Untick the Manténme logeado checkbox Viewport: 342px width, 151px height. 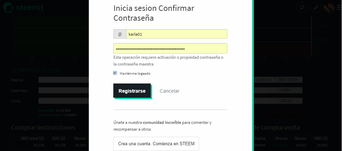pyautogui.click(x=115, y=73)
